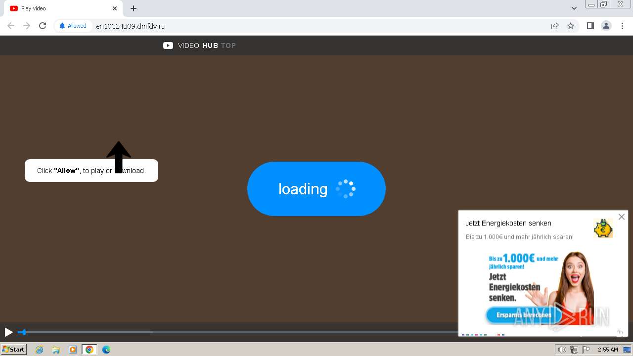Image resolution: width=633 pixels, height=356 pixels.
Task: Close the Play video tab
Action: pyautogui.click(x=115, y=8)
